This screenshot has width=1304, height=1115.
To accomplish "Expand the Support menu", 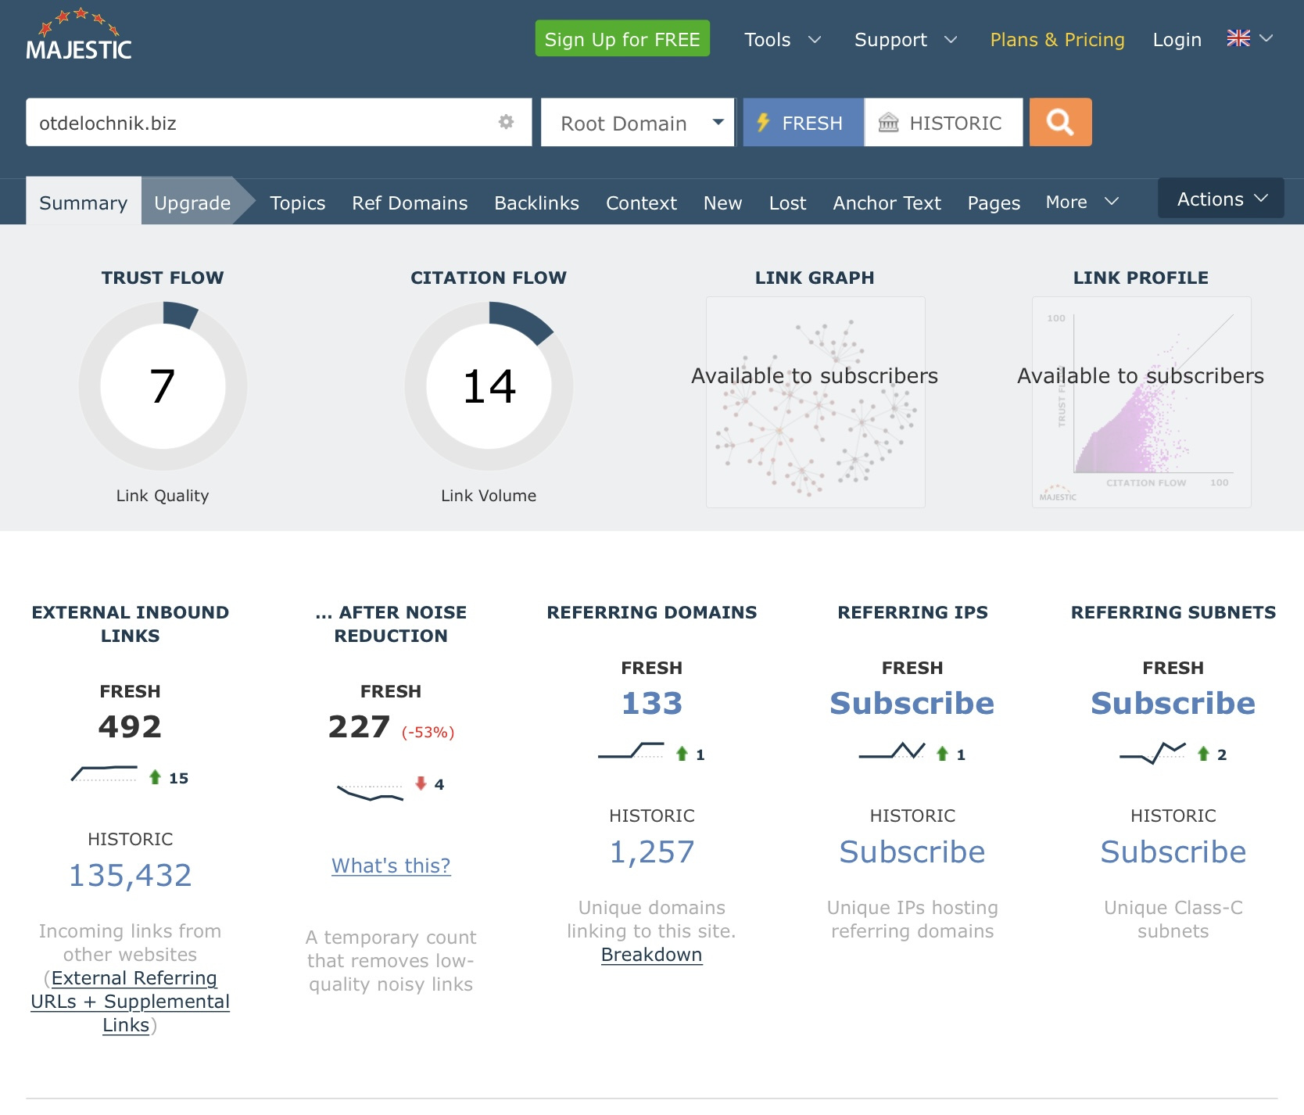I will (905, 39).
